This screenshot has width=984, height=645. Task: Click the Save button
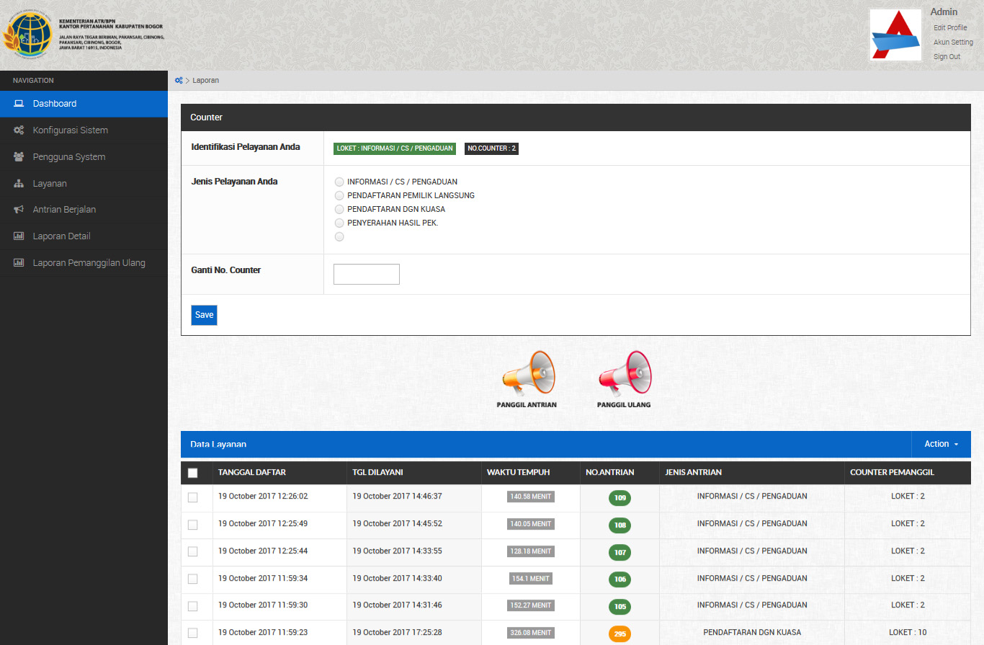tap(204, 315)
